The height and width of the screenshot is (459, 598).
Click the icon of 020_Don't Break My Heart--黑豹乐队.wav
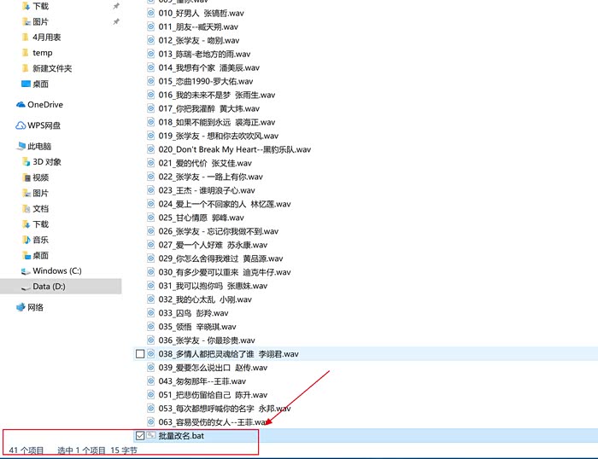tap(151, 149)
